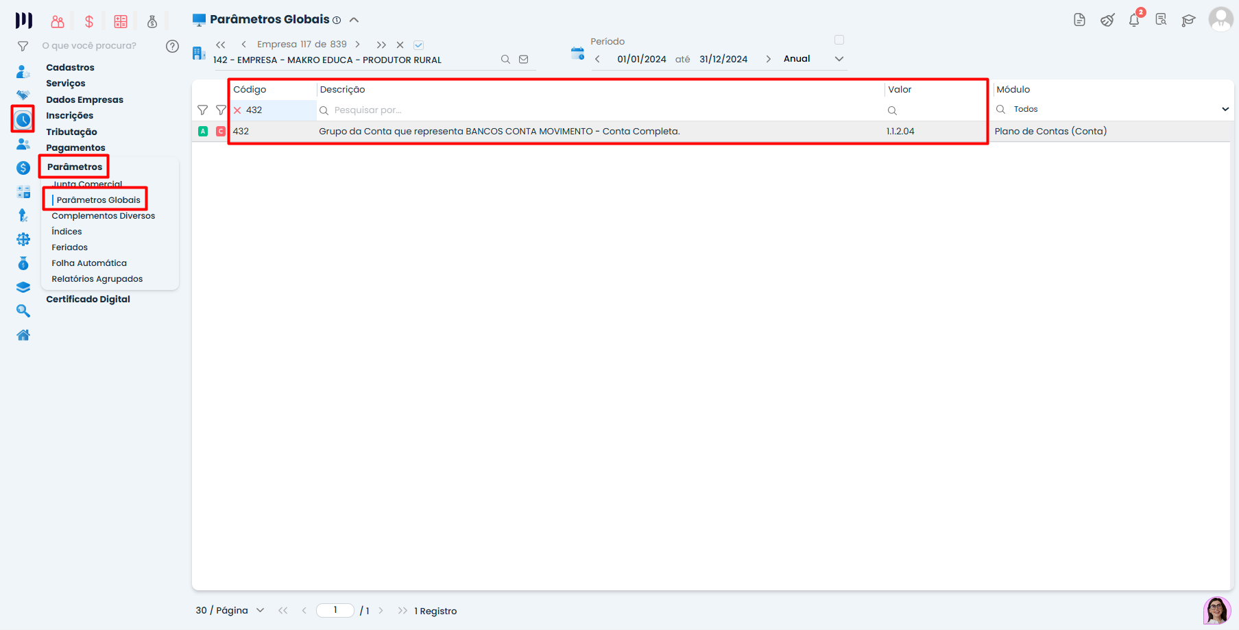Expand the Serviços menu
Screen dimensions: 1239x630
(x=66, y=83)
